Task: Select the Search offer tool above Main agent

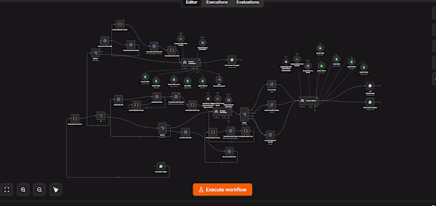Action: point(320,48)
